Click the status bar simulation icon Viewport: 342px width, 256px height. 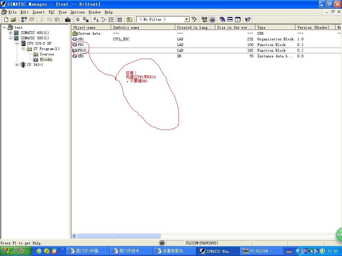pyautogui.click(x=162, y=243)
